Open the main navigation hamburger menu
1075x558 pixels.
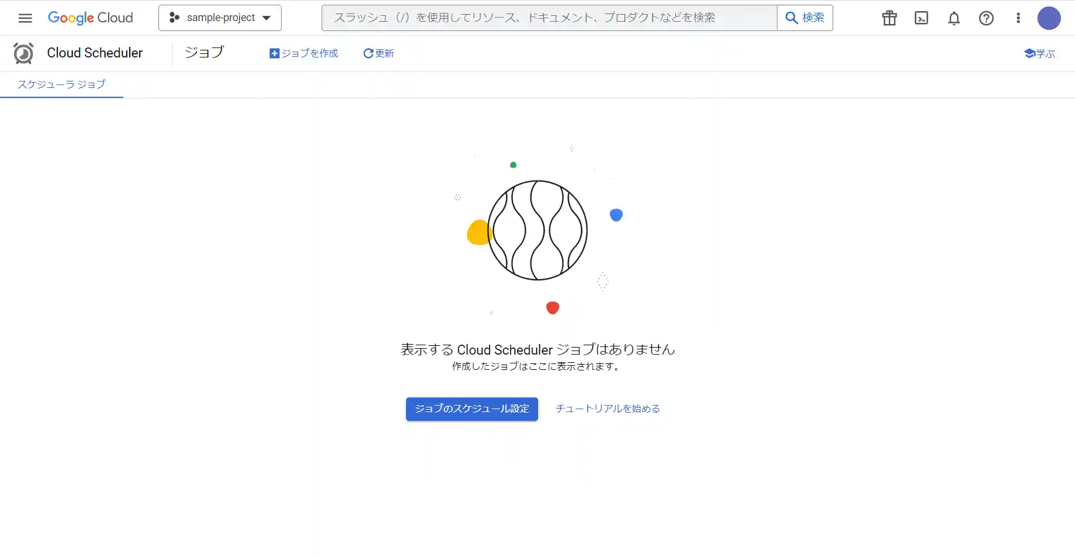(x=25, y=18)
